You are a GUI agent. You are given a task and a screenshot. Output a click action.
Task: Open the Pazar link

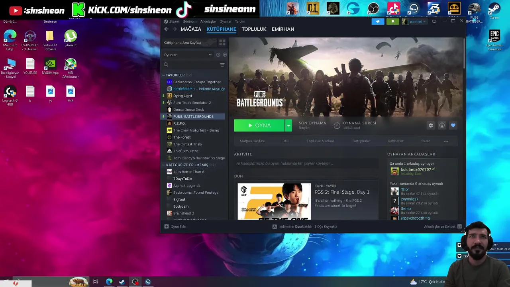coord(426,141)
